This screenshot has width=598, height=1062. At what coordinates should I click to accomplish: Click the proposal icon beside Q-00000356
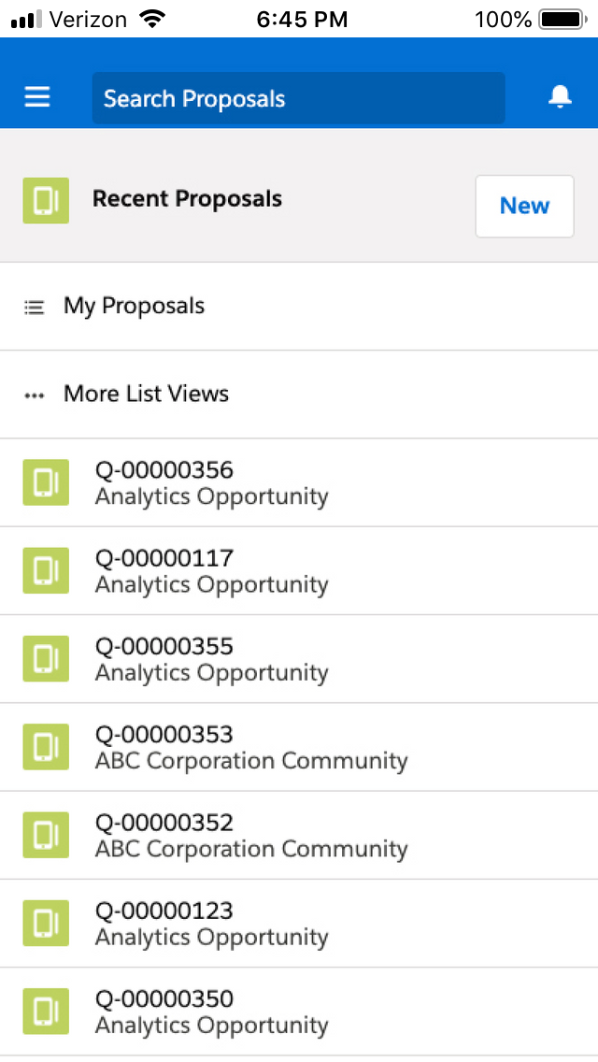coord(46,482)
